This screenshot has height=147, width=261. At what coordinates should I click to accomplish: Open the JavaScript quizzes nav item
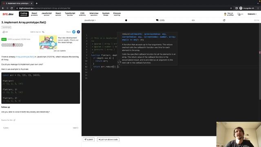point(46,14)
